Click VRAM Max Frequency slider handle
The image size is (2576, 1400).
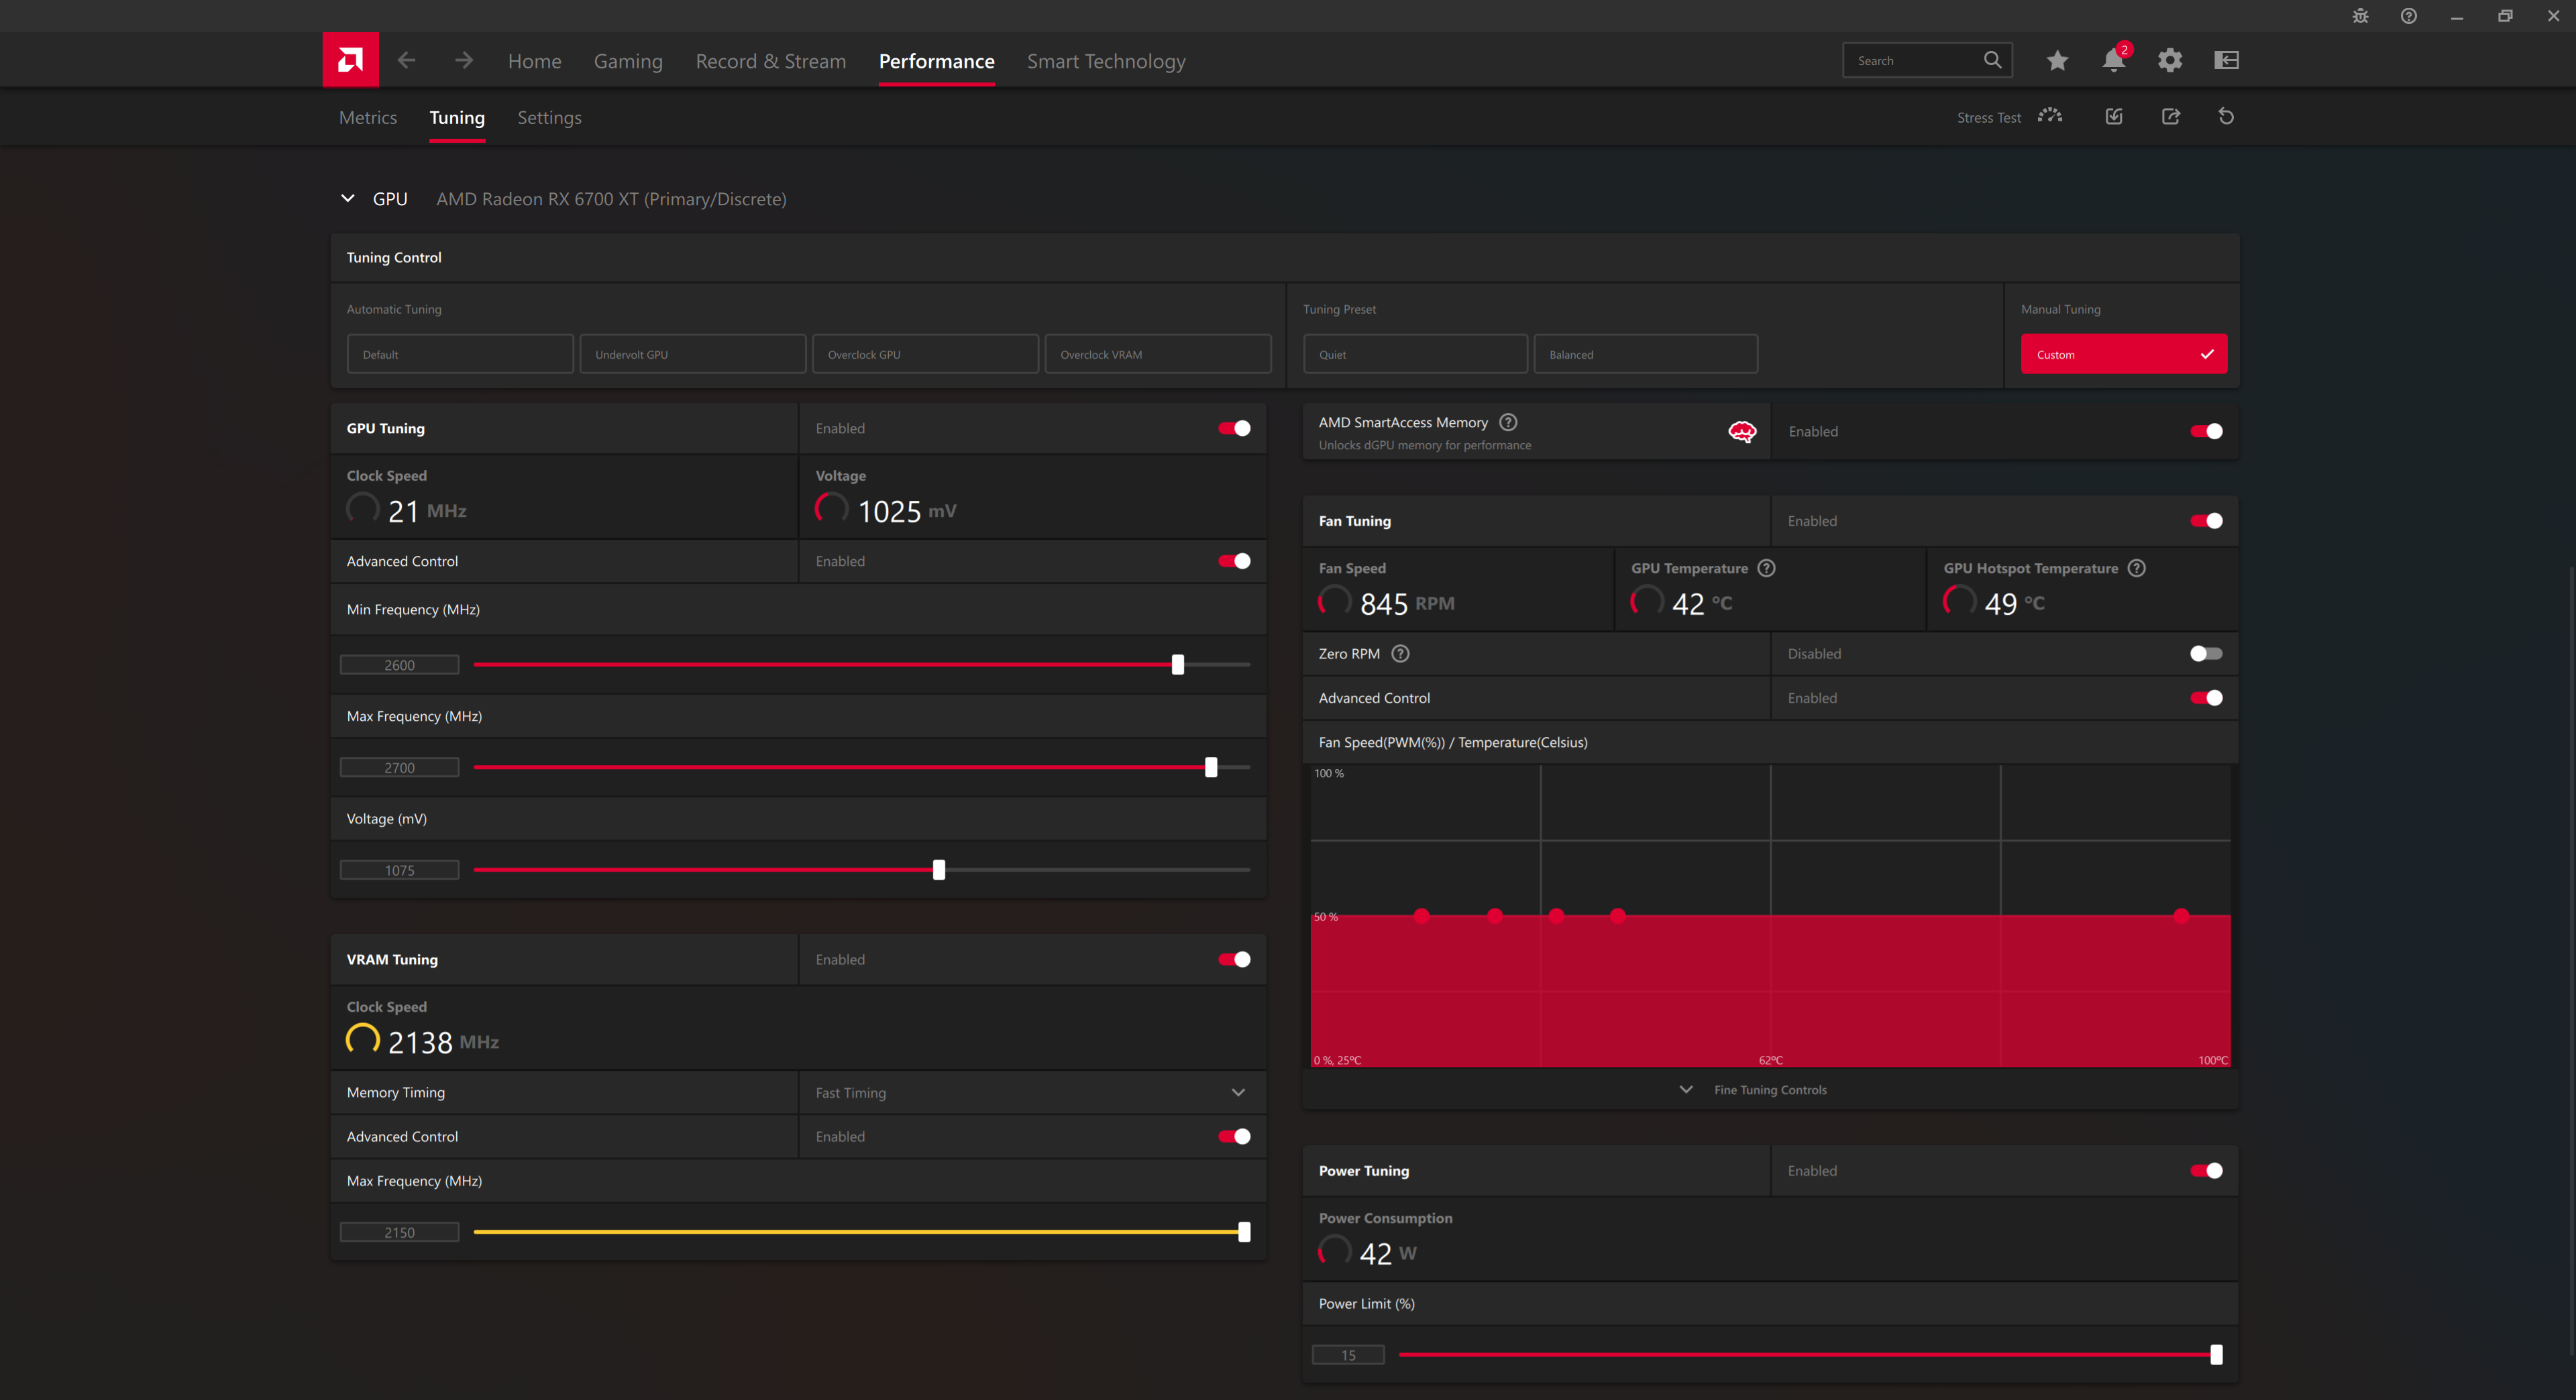pos(1243,1232)
